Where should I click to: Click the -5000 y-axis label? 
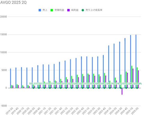coord(4,106)
